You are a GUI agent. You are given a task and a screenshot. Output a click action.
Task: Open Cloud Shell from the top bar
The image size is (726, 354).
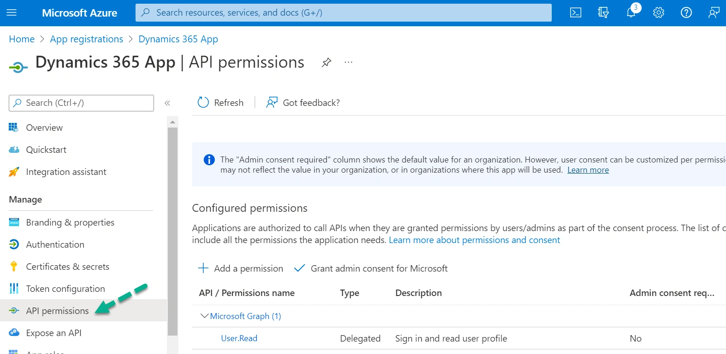click(576, 13)
